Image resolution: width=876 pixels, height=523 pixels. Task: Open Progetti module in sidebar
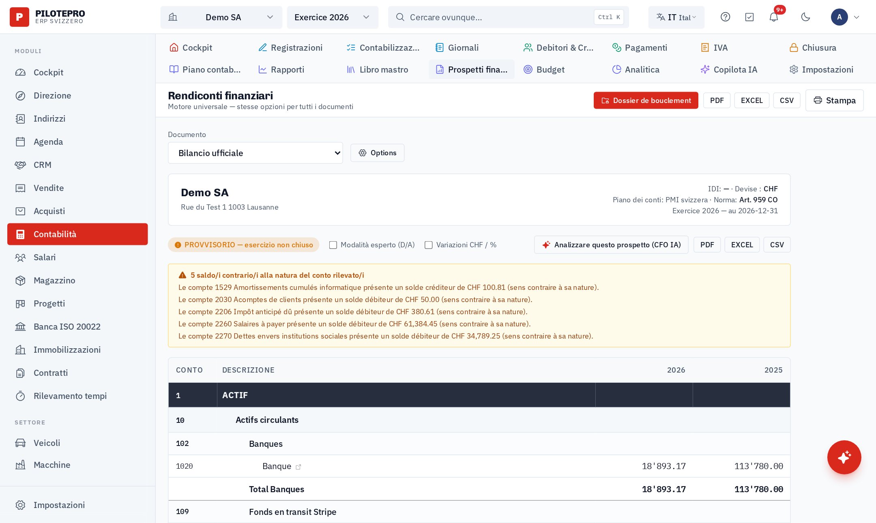pos(77,304)
